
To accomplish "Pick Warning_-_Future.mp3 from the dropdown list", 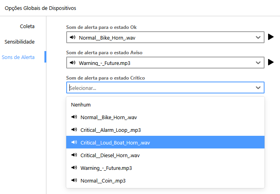I will (106, 168).
